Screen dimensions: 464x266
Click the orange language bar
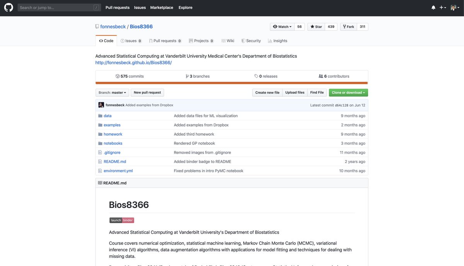point(232,83)
